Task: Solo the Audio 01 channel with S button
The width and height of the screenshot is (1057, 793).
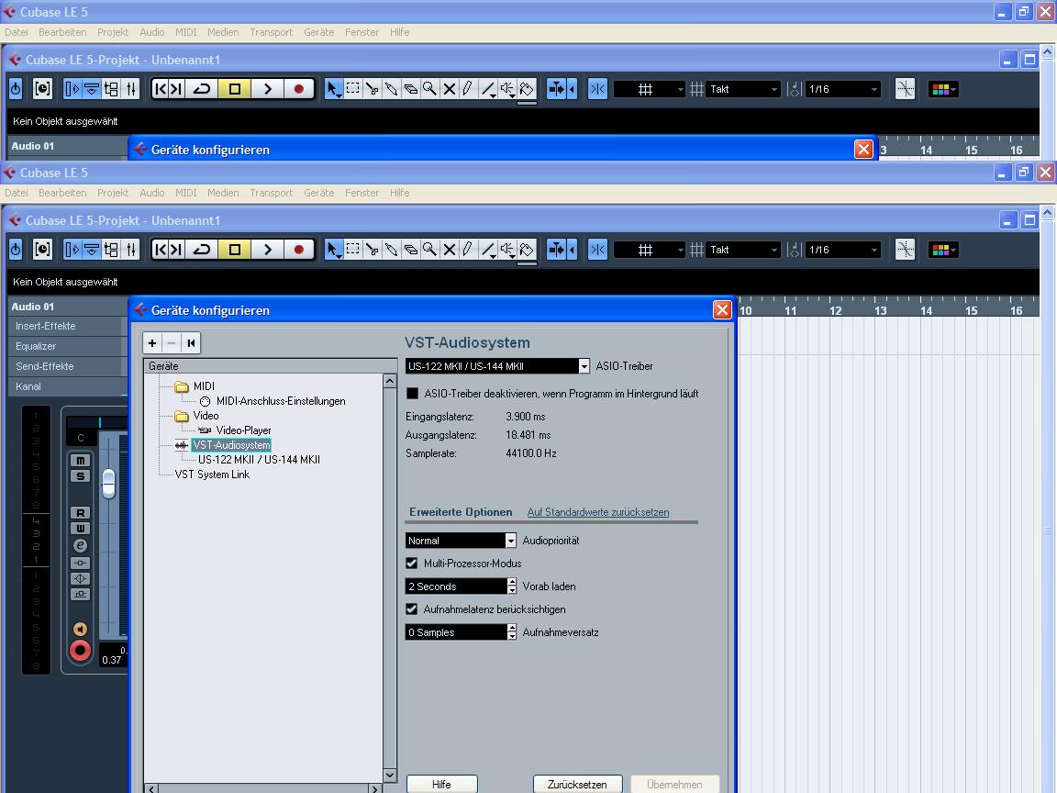Action: [x=80, y=476]
